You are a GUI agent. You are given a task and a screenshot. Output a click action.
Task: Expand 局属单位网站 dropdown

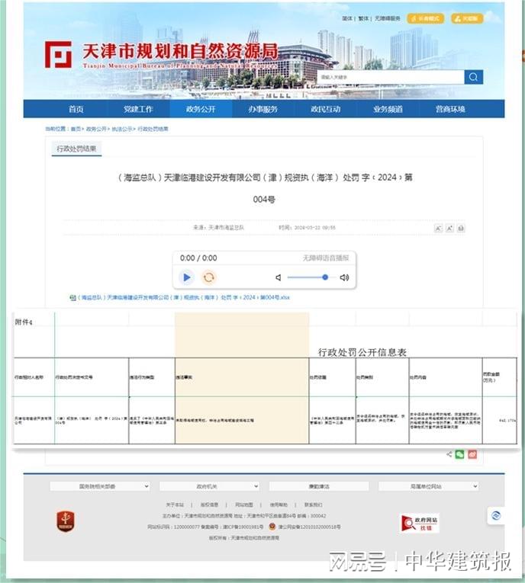429,486
